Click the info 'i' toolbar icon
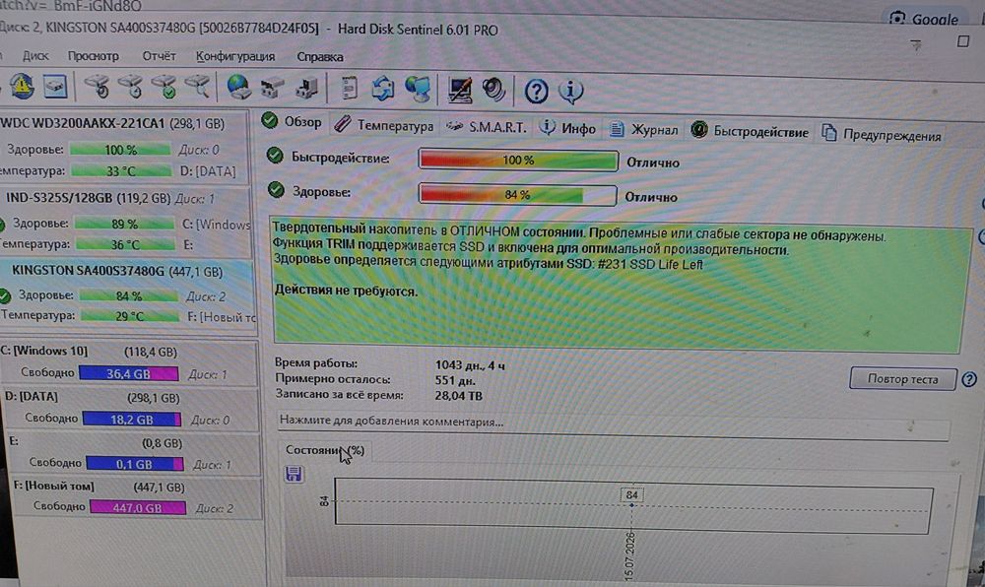 pos(570,92)
